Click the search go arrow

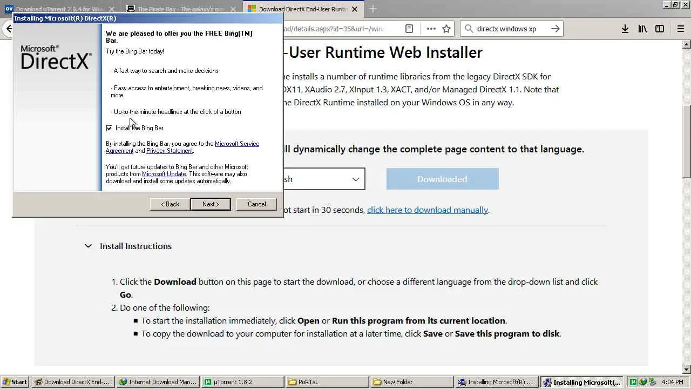[x=555, y=29]
